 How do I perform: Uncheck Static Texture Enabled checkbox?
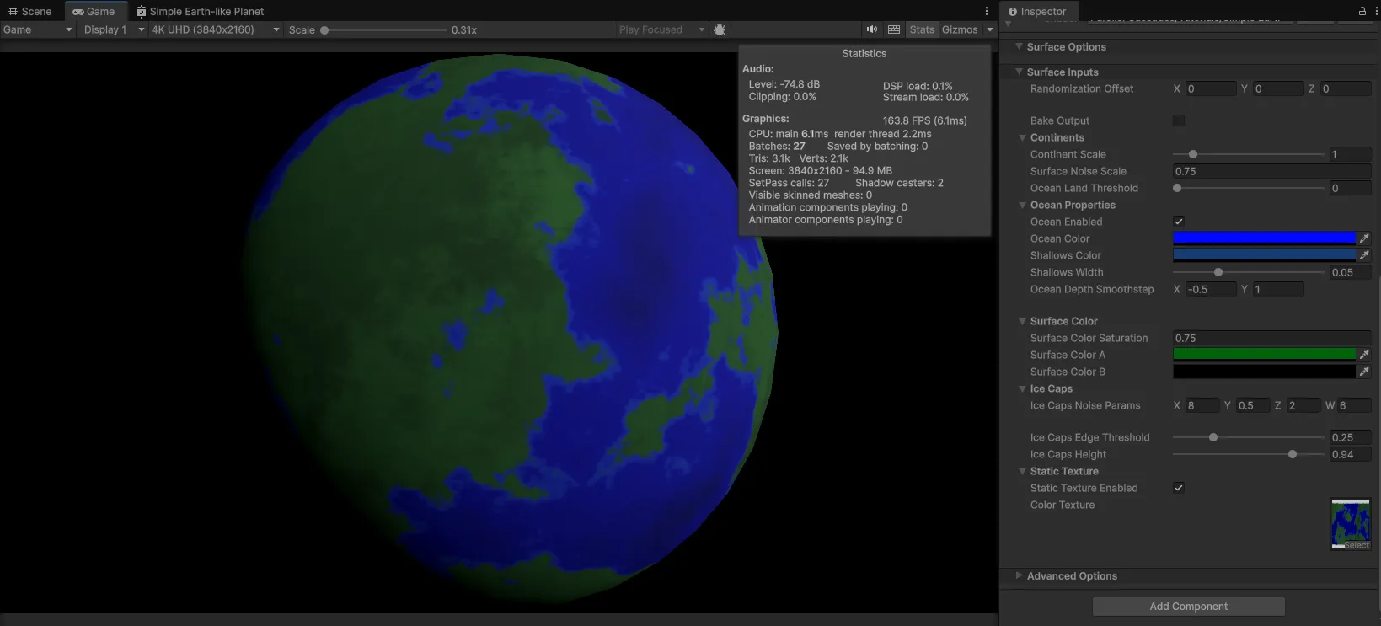[1179, 488]
